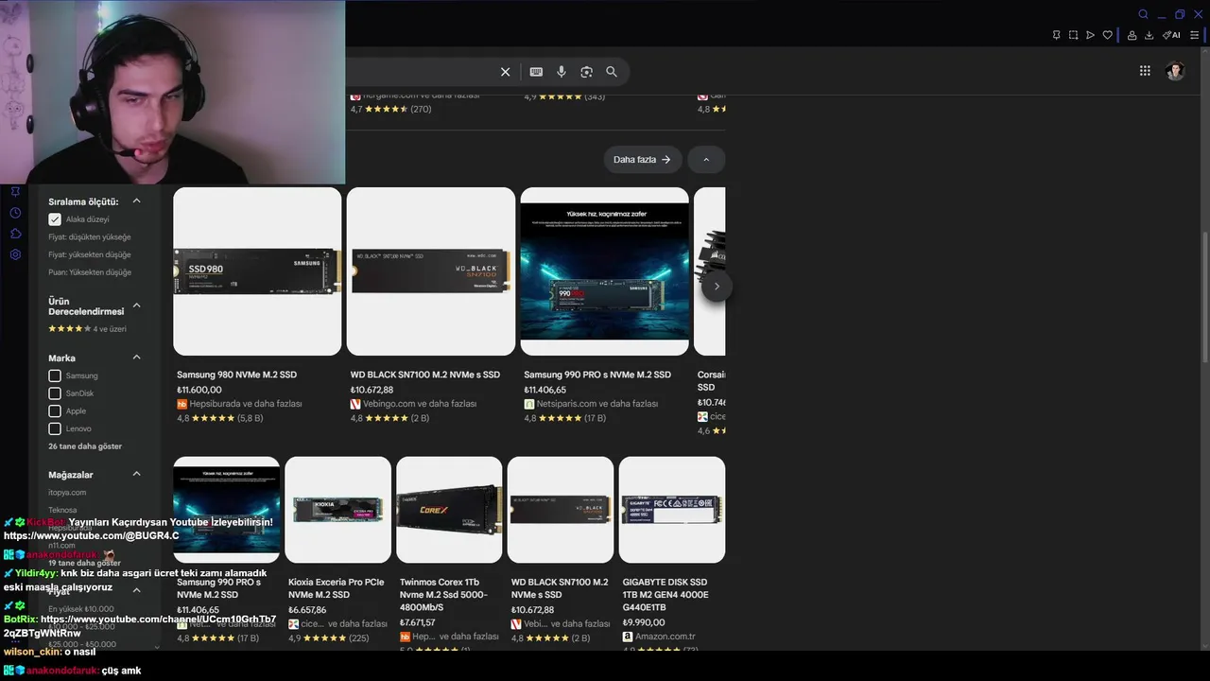Screen dimensions: 1210x681
Task: Advance the product carousel with the right arrow
Action: (717, 287)
